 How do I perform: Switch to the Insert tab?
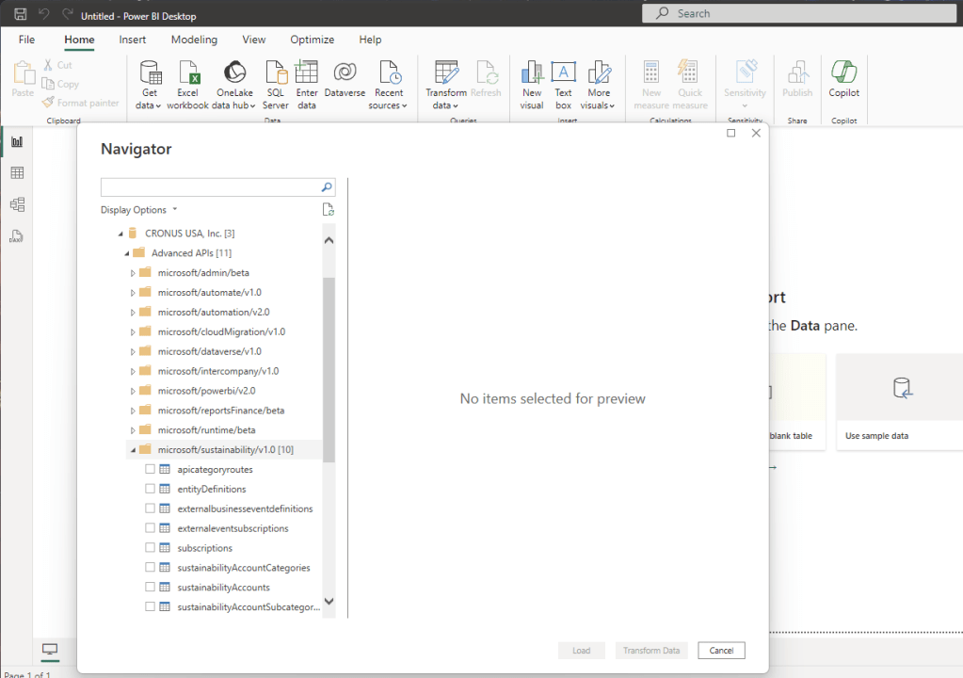click(x=133, y=40)
